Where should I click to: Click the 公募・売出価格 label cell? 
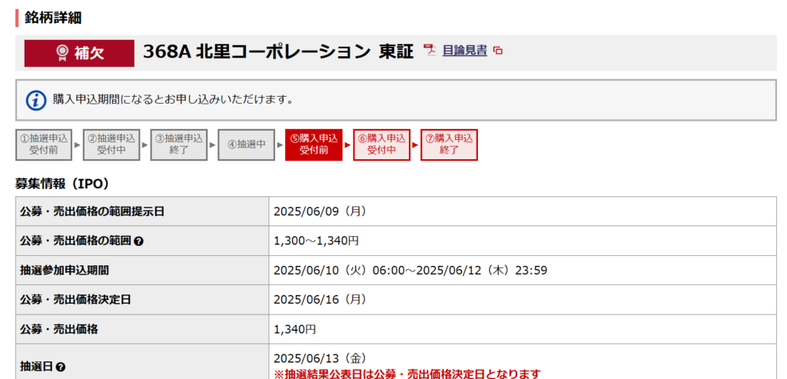[x=142, y=329]
